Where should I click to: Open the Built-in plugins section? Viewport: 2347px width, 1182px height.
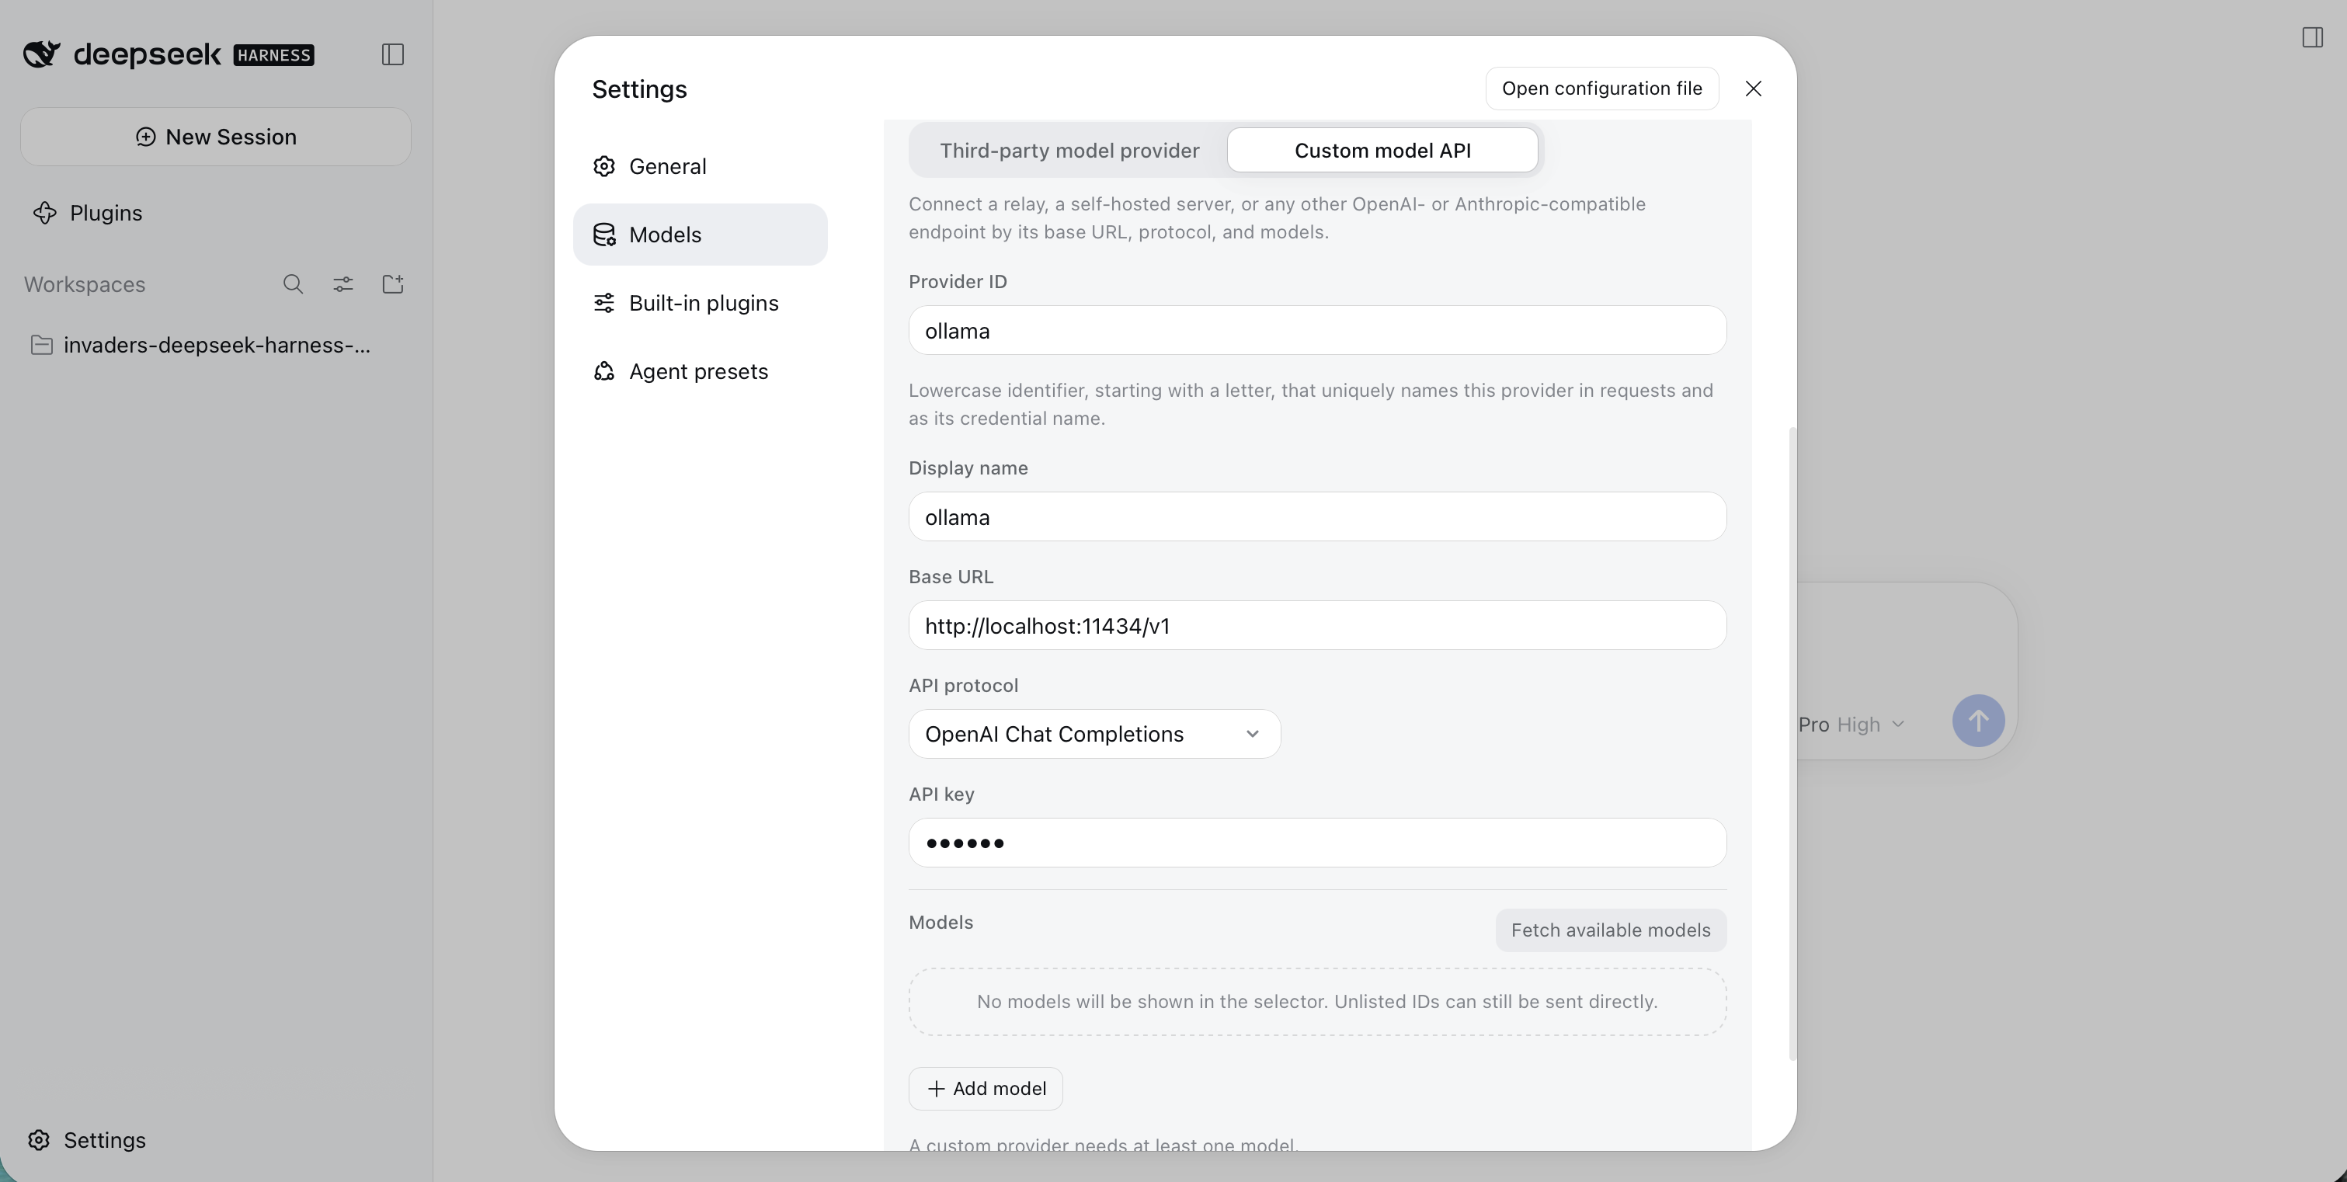[700, 304]
